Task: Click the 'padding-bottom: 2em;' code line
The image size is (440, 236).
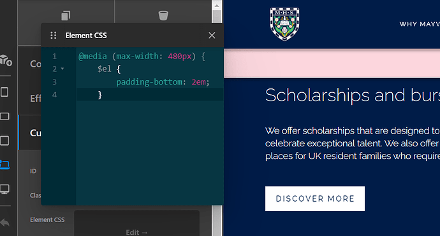Action: (163, 82)
